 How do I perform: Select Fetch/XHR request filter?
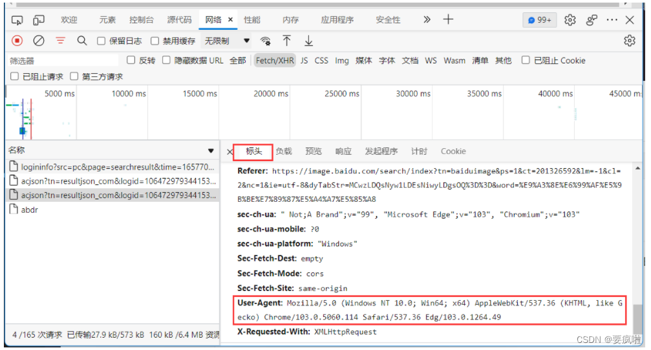(x=275, y=60)
